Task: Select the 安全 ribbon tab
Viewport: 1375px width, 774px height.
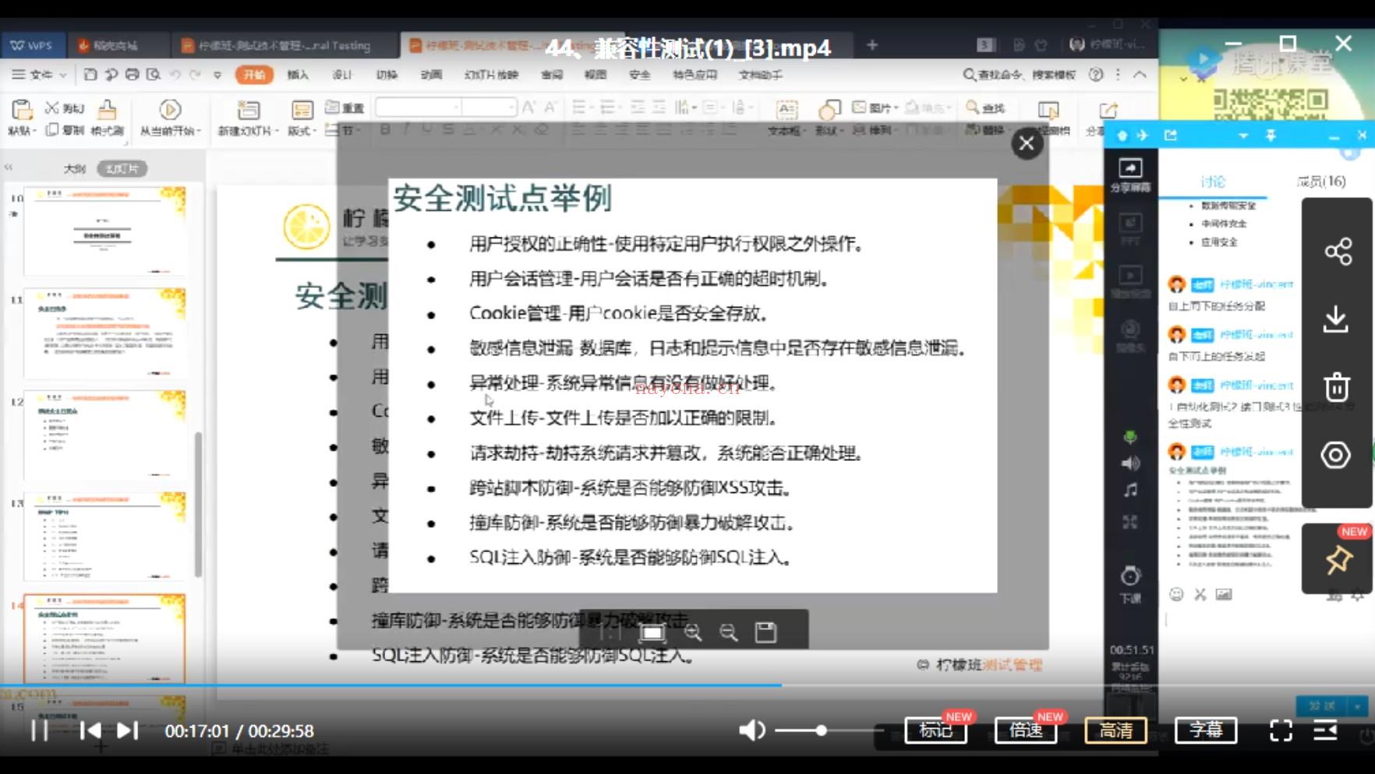Action: [640, 75]
